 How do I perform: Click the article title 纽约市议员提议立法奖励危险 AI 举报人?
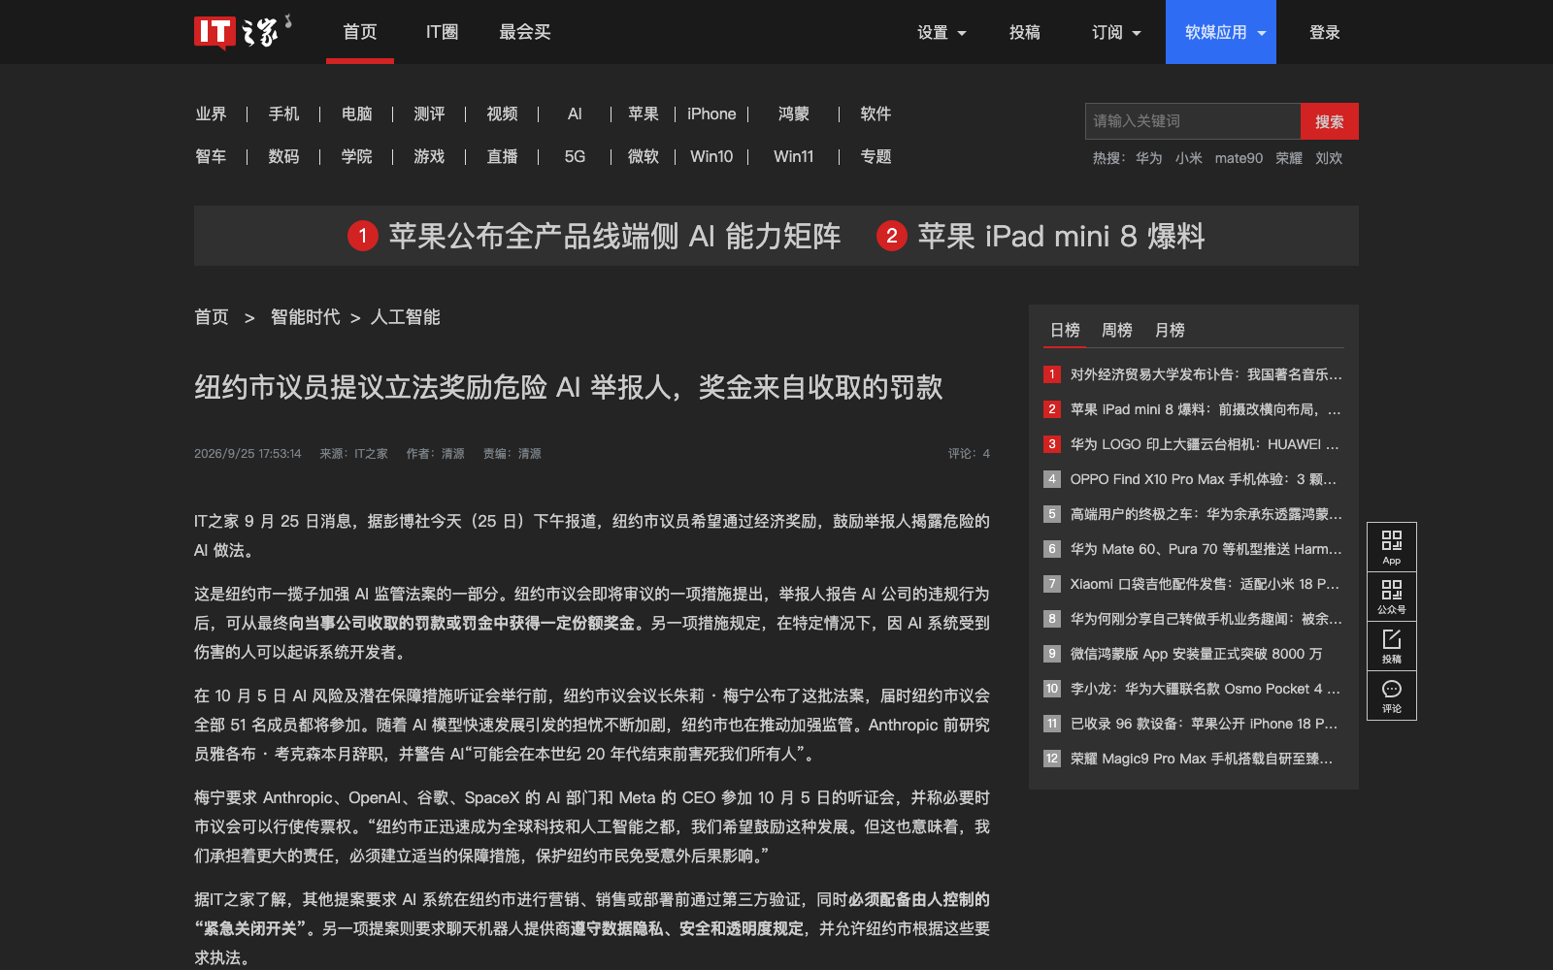point(569,387)
